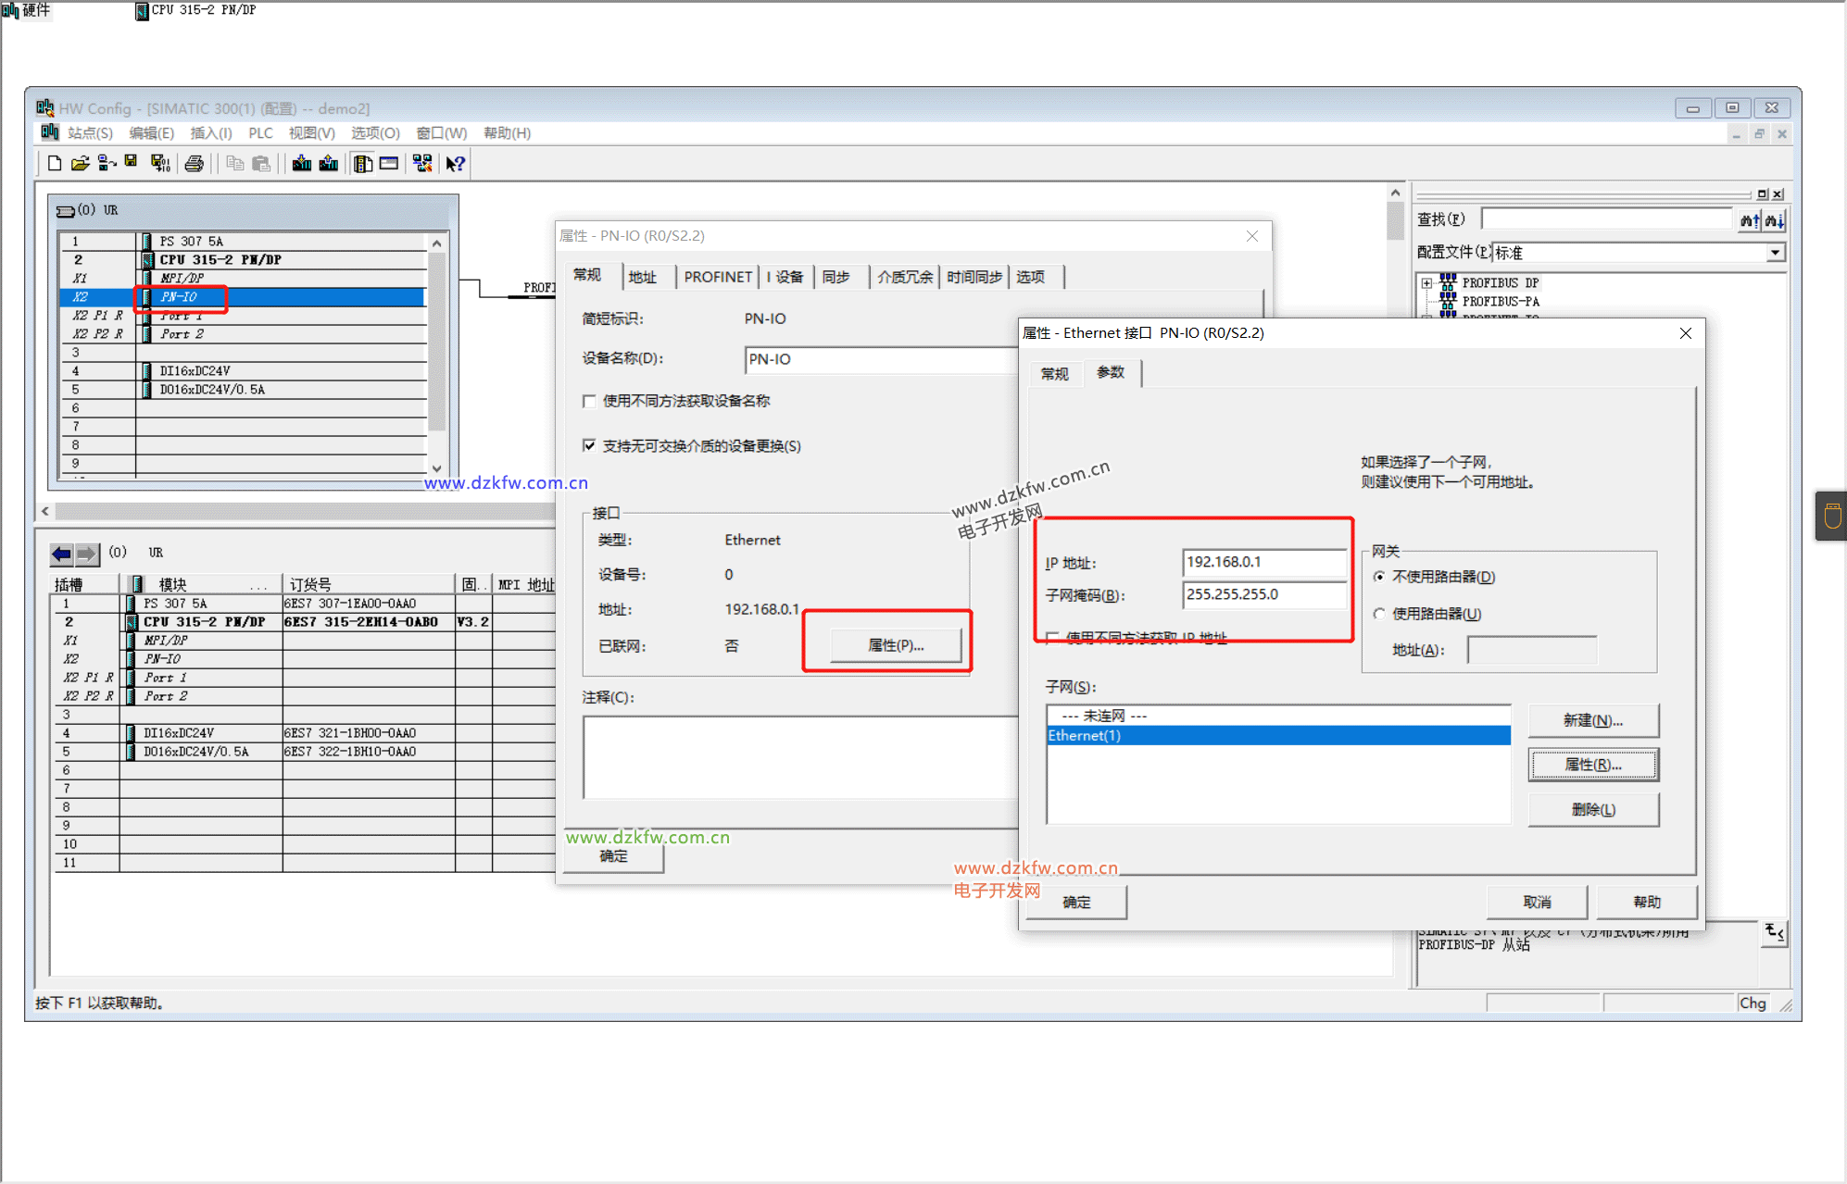1847x1184 pixels.
Task: Click the HW Config document icon in menu bar
Action: [x=50, y=132]
